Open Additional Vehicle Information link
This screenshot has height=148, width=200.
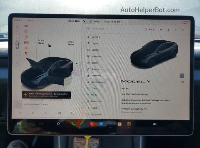point(136,103)
